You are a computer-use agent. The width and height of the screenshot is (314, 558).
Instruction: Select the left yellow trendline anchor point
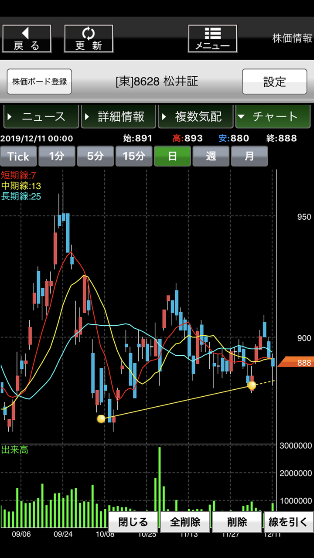point(101,419)
